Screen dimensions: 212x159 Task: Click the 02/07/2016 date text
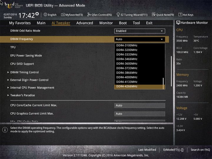[10, 14]
